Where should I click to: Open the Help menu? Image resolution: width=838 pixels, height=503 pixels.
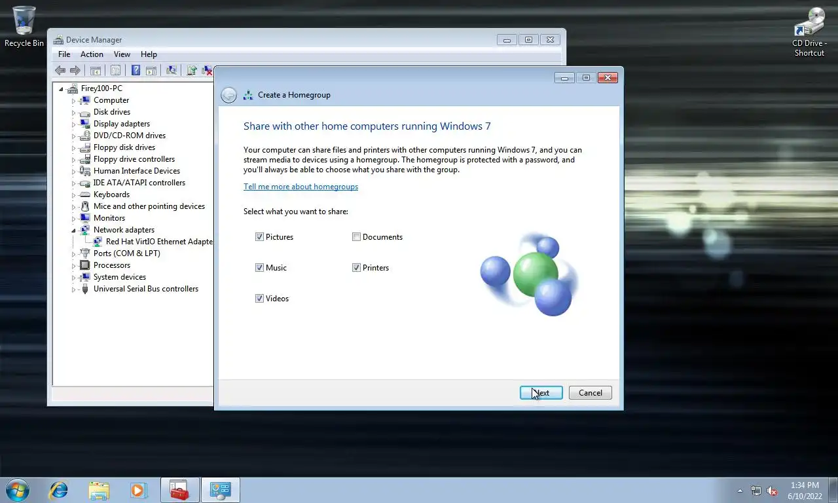(x=149, y=54)
